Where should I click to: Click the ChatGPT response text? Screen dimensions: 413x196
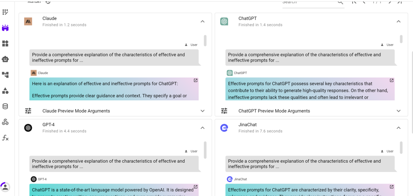pyautogui.click(x=310, y=89)
